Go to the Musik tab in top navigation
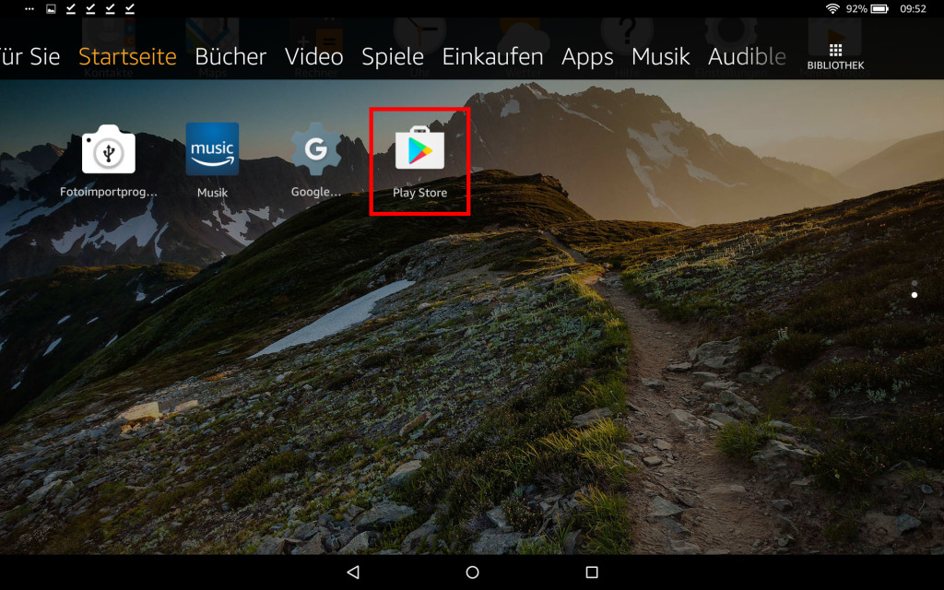The height and width of the screenshot is (590, 944). pos(660,56)
